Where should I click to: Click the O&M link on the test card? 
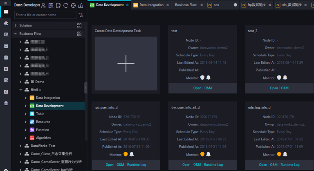(208, 88)
